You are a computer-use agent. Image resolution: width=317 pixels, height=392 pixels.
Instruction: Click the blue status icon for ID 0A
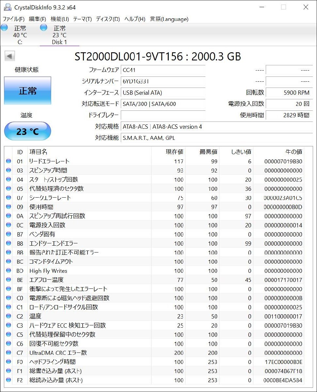(x=9, y=216)
